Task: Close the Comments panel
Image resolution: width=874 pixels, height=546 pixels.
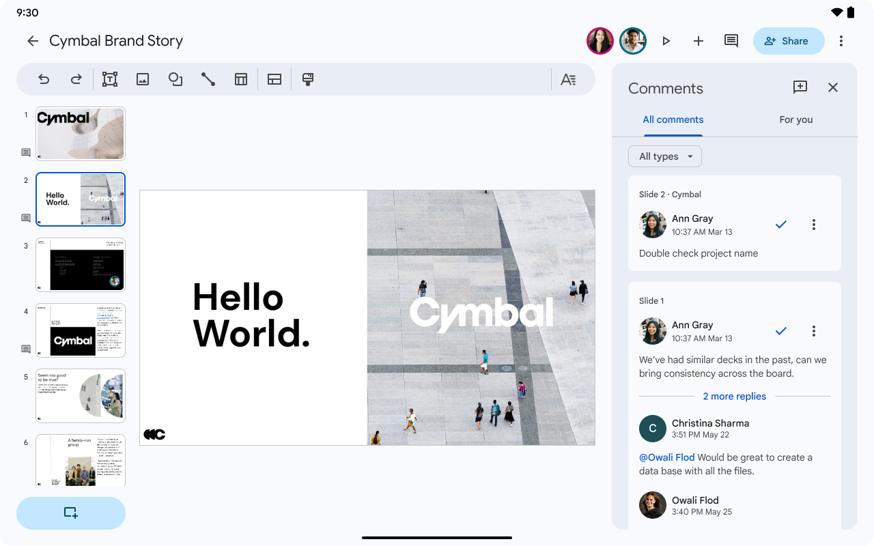Action: pos(833,87)
